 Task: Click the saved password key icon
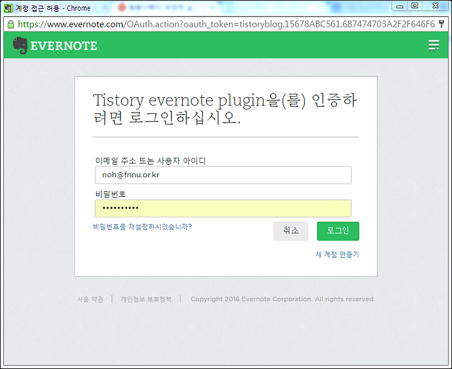pos(441,24)
